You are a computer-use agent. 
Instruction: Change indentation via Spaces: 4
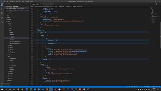click(x=143, y=87)
